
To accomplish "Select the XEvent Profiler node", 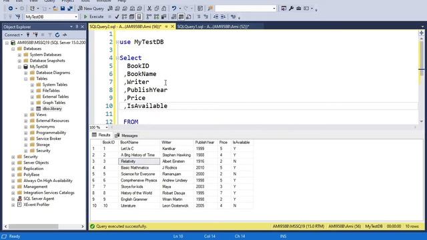I will (37, 205).
